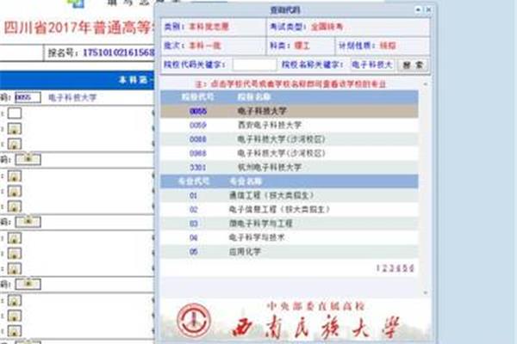Screen dimensions: 517x344
Task: Click the 电子科技大学 label on main page
Action: (x=72, y=97)
